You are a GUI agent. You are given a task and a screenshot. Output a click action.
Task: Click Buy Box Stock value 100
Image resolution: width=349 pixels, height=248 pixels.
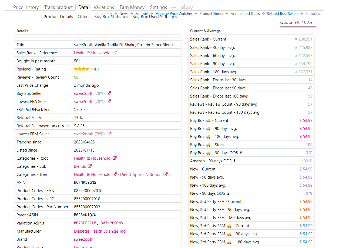pos(309,145)
